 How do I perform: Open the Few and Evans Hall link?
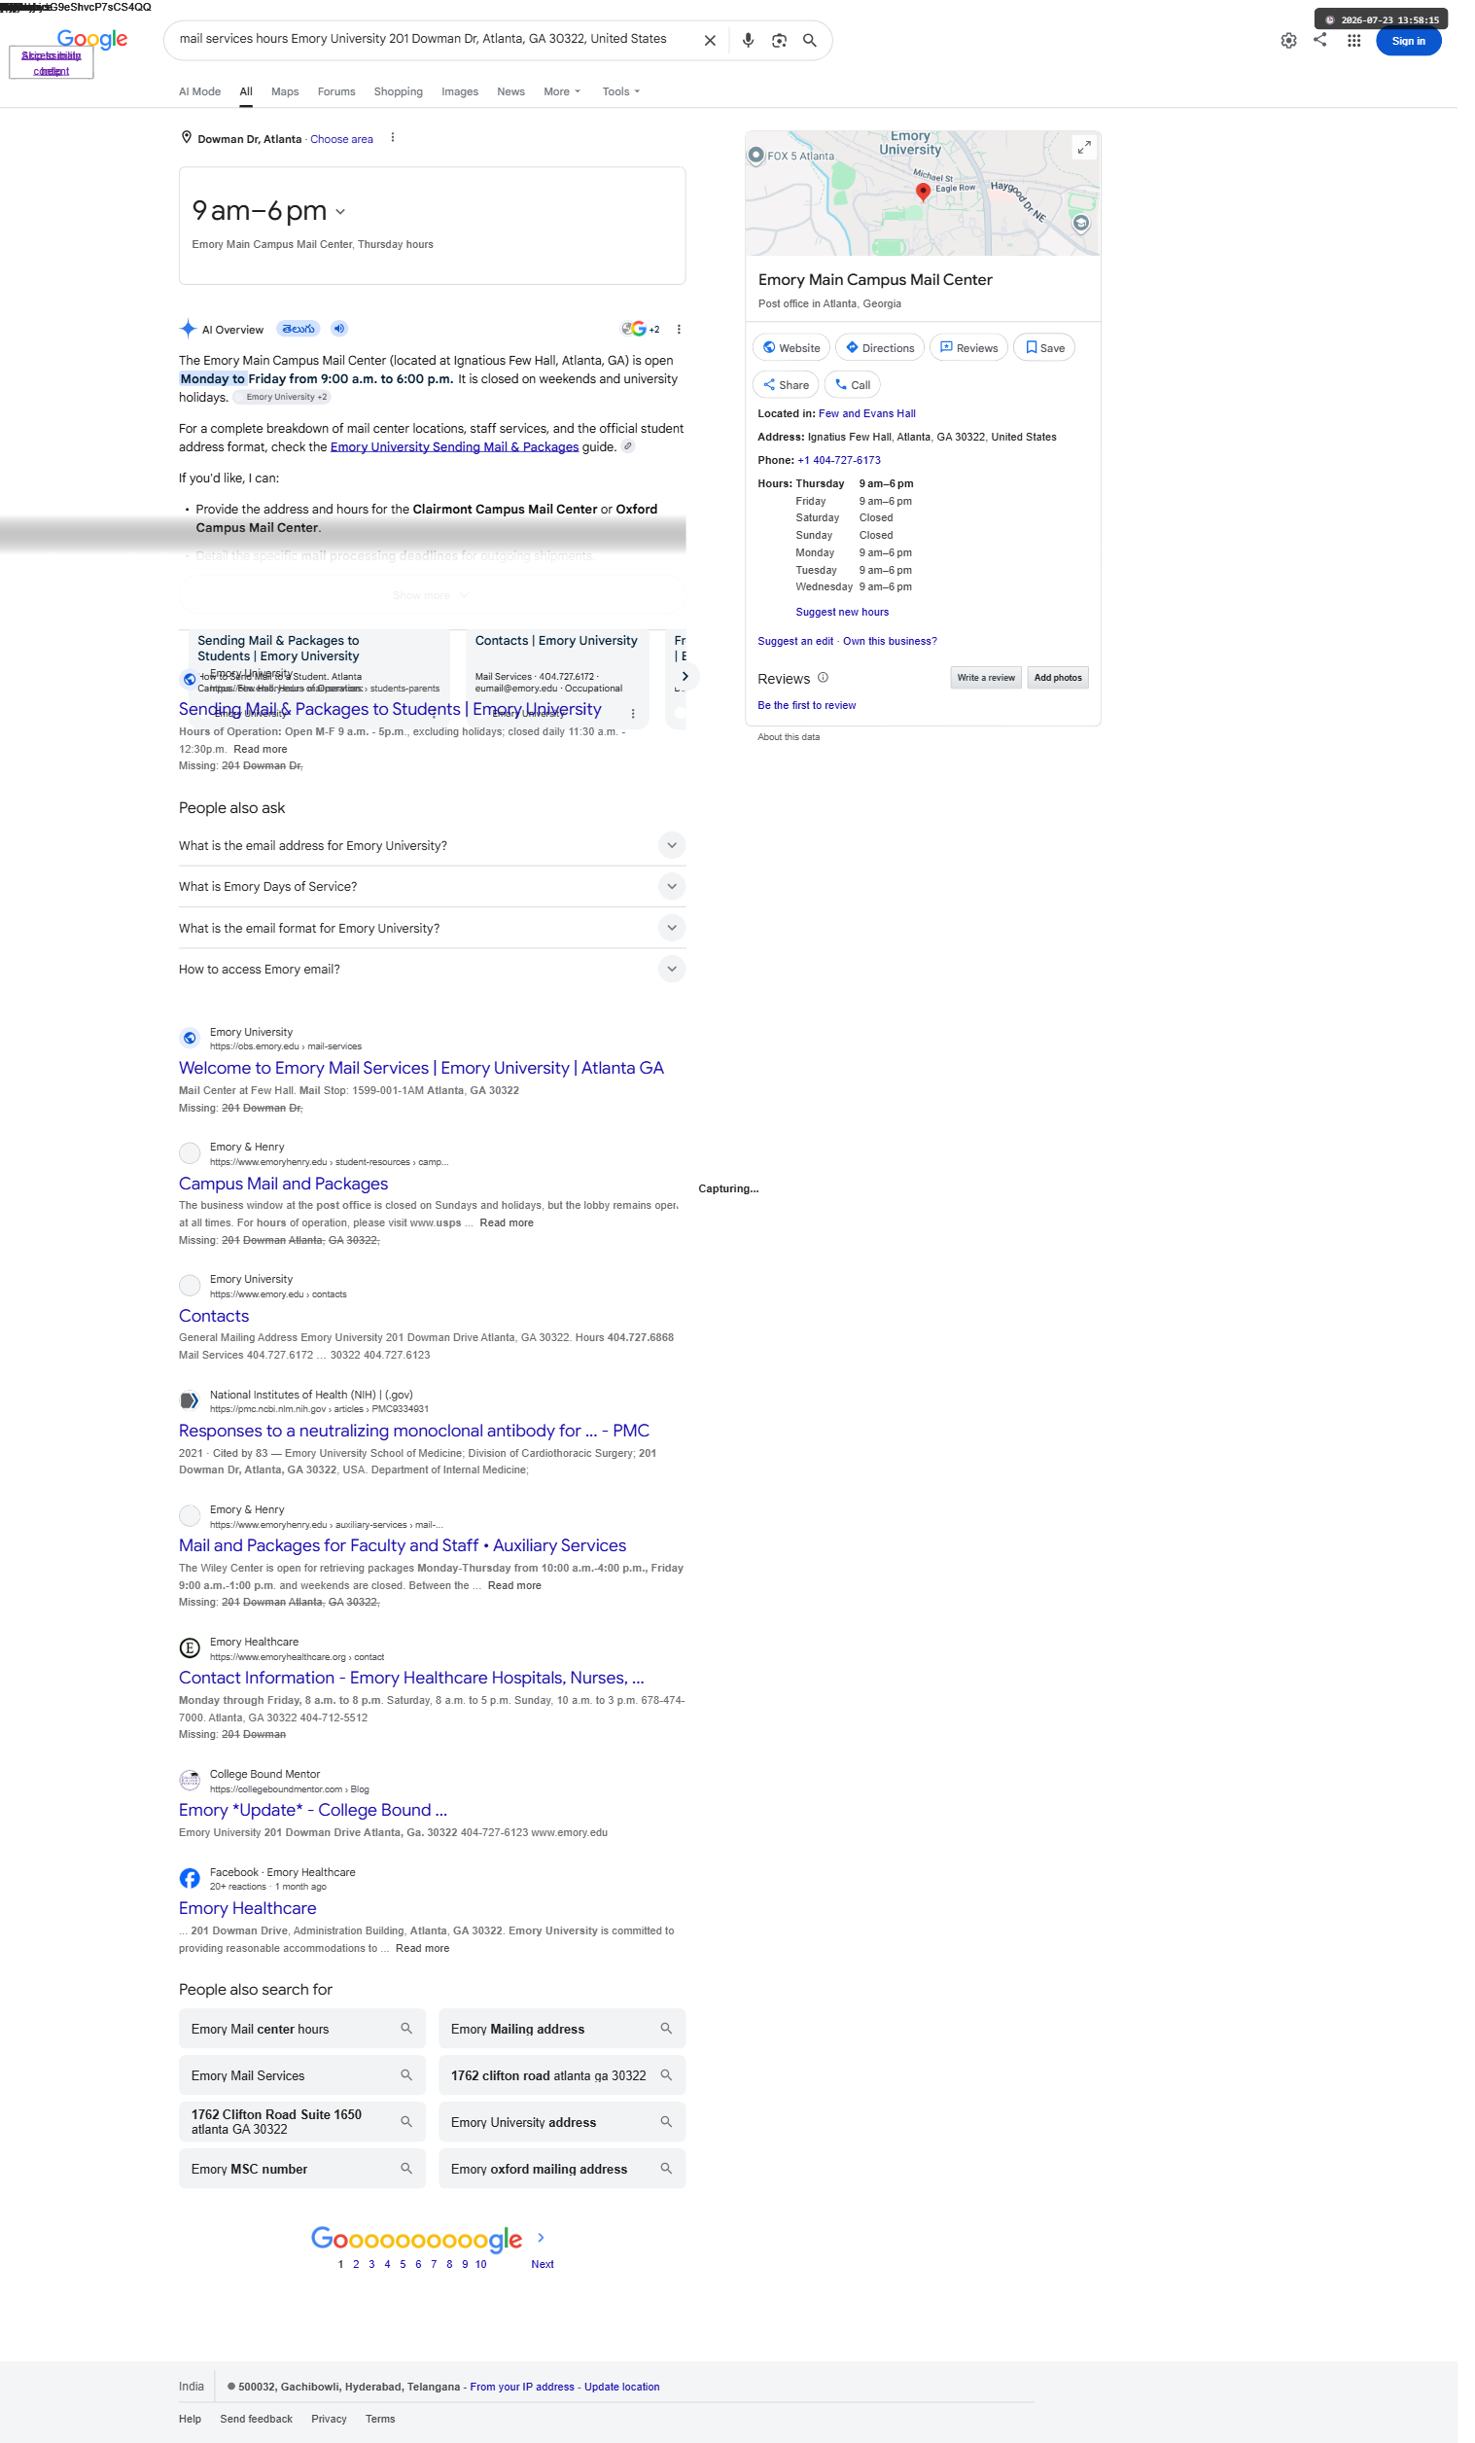click(866, 414)
